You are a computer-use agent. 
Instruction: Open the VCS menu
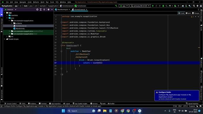click(x=57, y=2)
